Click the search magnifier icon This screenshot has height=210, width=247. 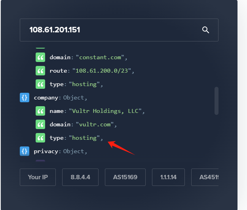coord(205,30)
